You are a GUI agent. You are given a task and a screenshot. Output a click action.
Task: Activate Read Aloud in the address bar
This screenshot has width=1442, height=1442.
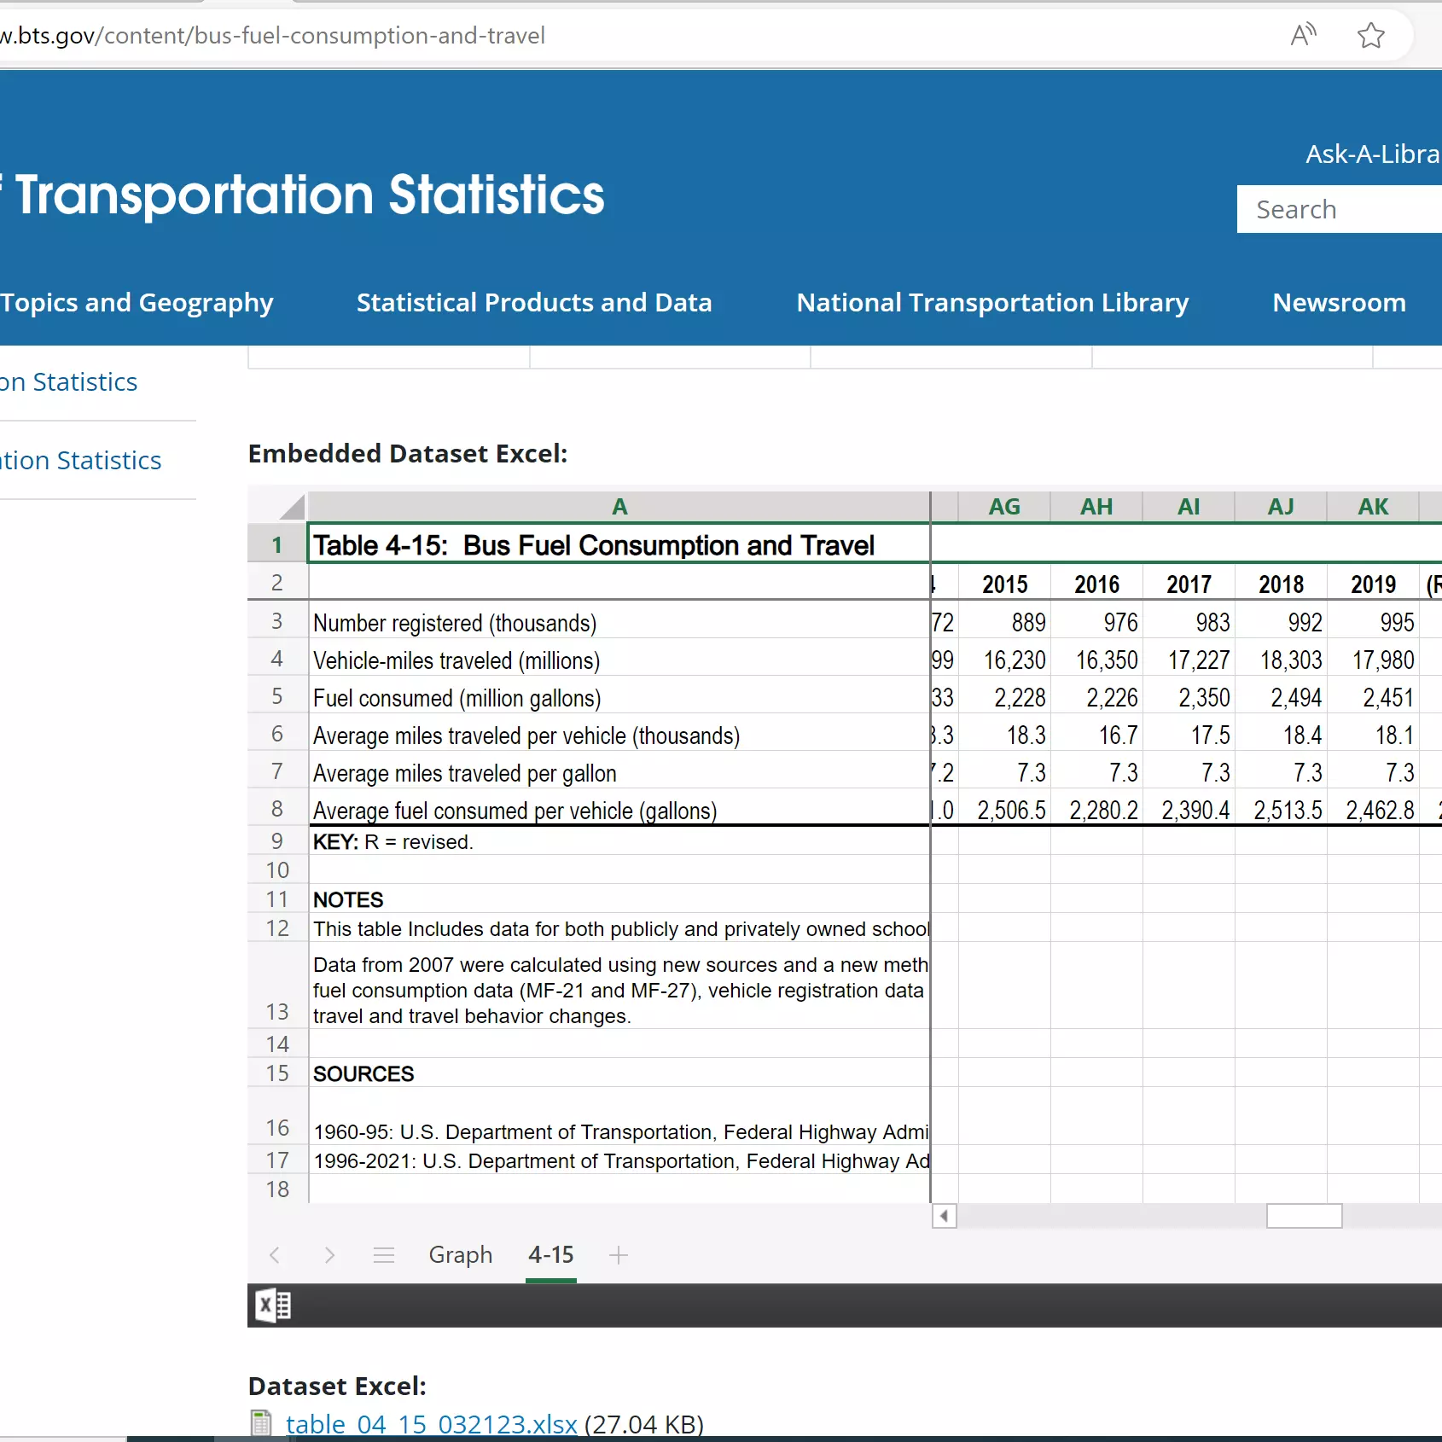click(1304, 35)
